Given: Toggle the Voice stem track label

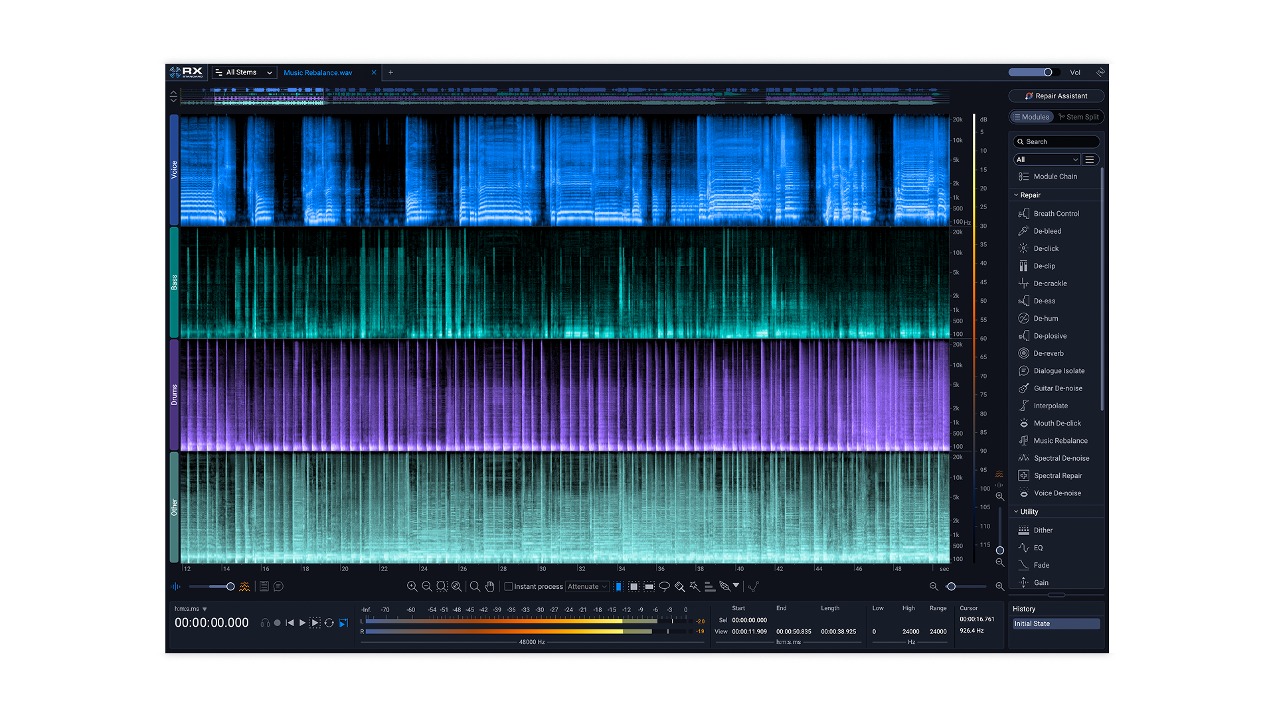Looking at the screenshot, I should point(174,170).
